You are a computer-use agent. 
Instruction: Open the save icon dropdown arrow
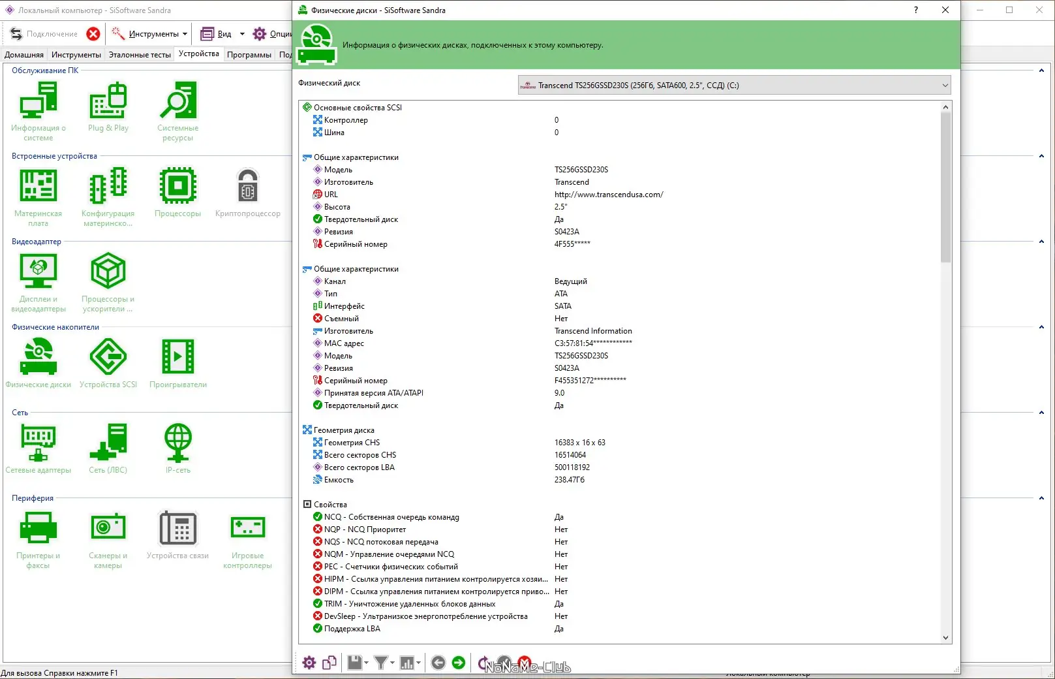366,663
